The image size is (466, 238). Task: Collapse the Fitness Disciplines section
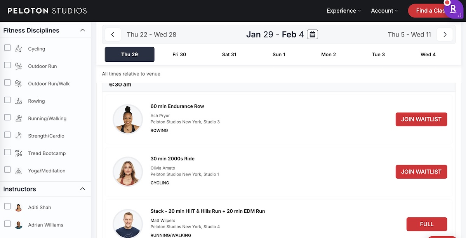(82, 30)
